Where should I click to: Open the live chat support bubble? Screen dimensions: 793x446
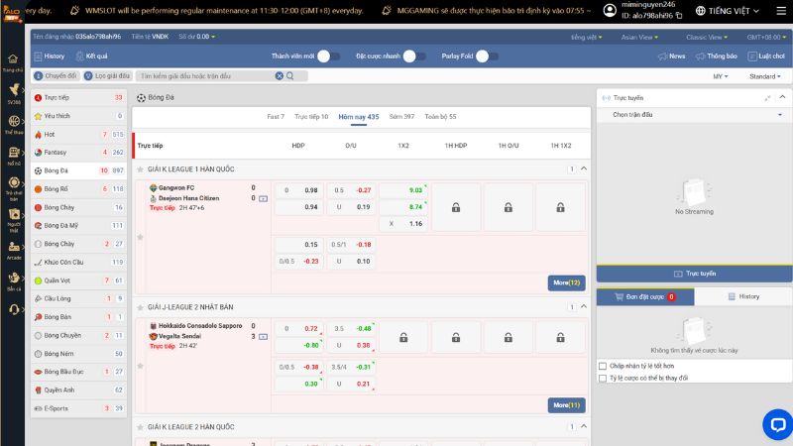[776, 423]
